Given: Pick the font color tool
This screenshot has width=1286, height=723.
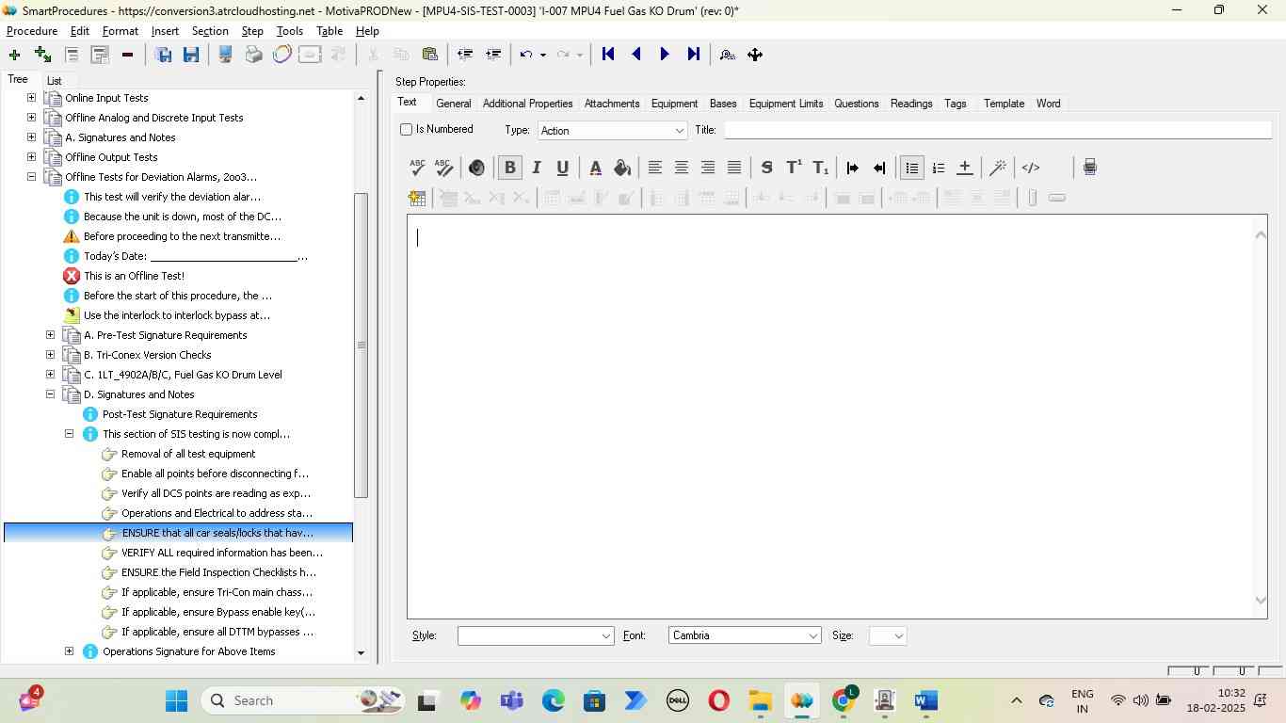Looking at the screenshot, I should (595, 168).
